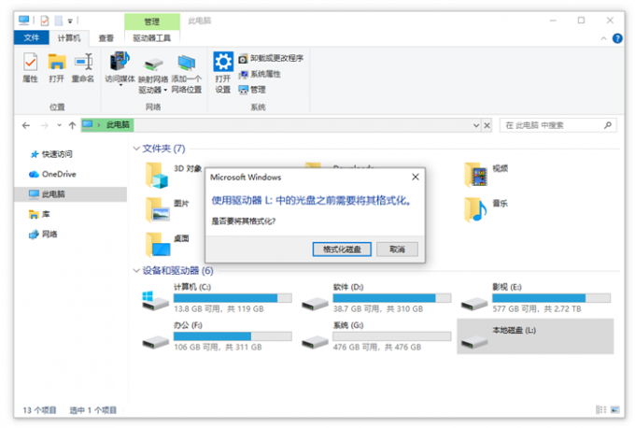The height and width of the screenshot is (428, 635).
Task: Open the help question mark icon
Action: [617, 38]
